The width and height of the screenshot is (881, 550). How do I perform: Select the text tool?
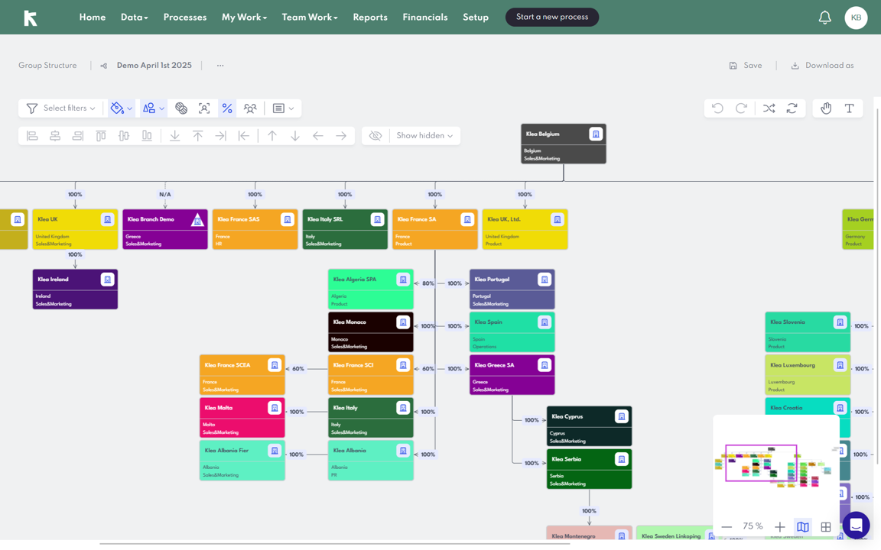click(849, 108)
